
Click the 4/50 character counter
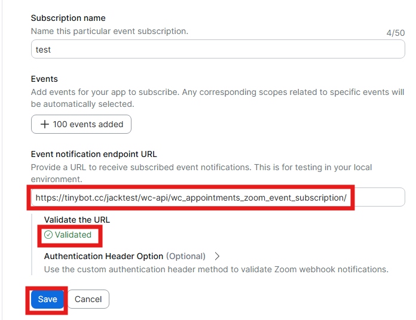tap(396, 33)
